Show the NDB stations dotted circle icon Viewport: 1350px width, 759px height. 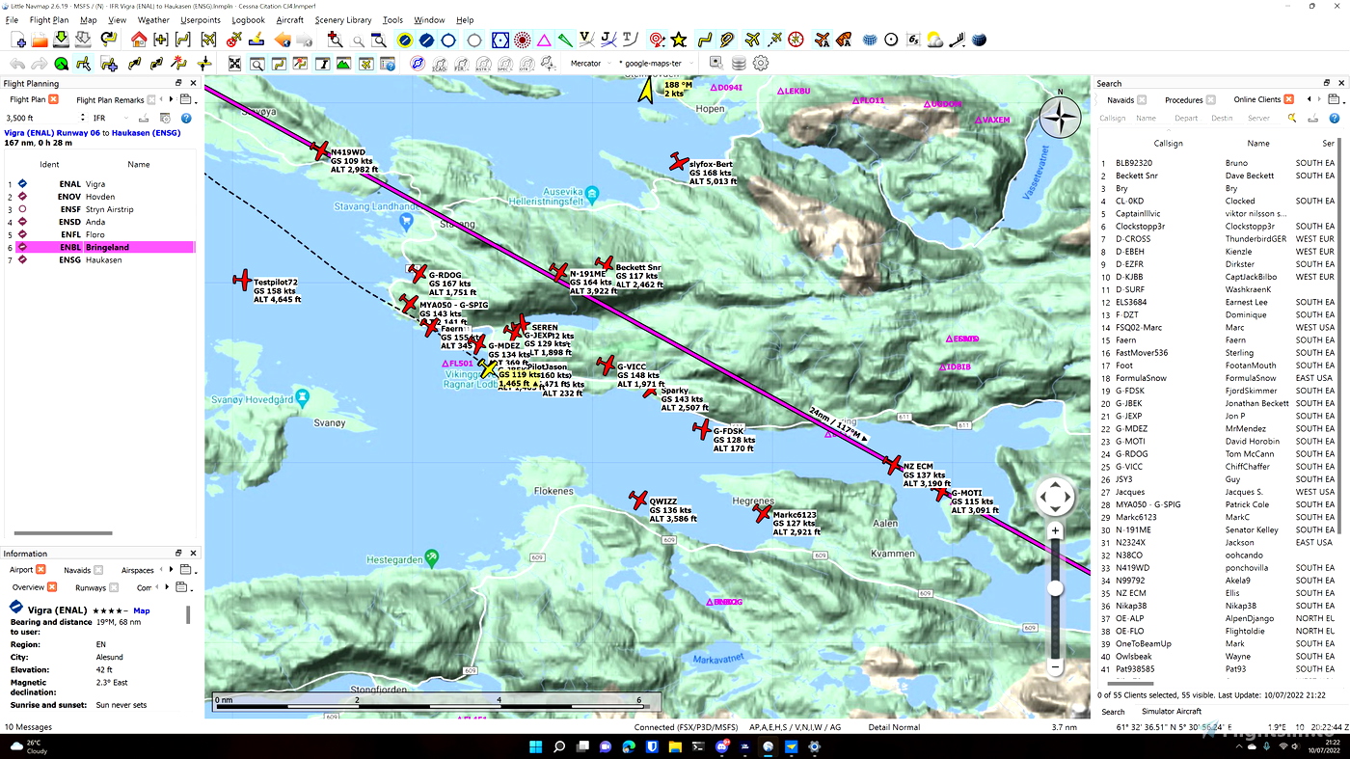tap(522, 40)
